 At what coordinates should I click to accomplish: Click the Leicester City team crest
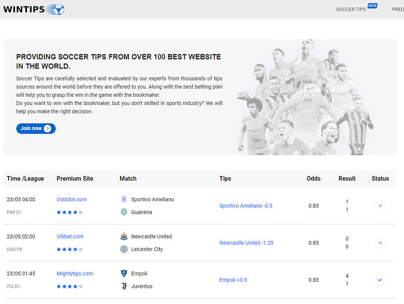[x=124, y=249]
